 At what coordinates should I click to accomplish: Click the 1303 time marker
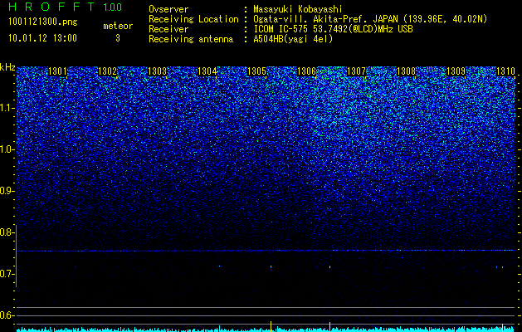coord(157,71)
